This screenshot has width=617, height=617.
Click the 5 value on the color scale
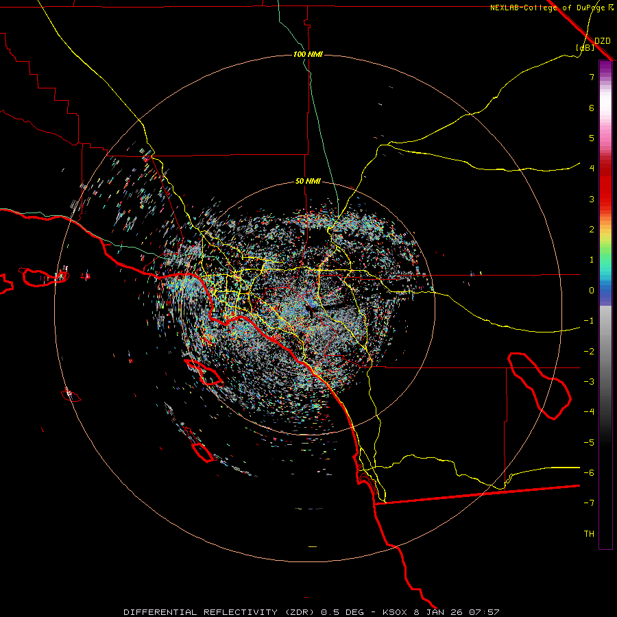[592, 138]
